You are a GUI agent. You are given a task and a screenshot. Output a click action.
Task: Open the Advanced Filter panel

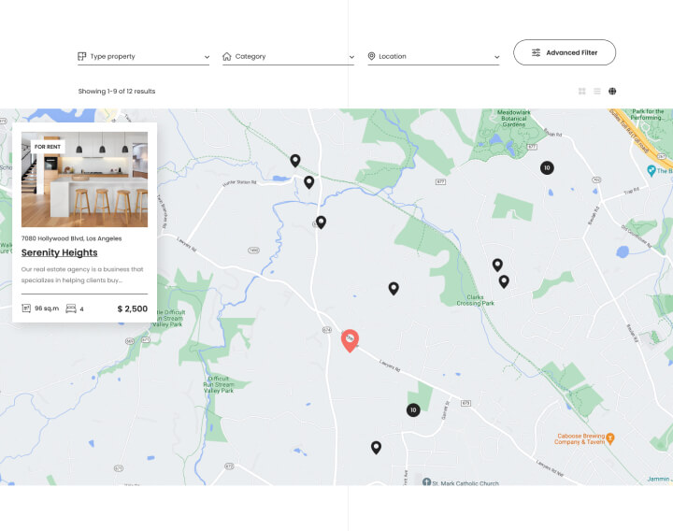tap(564, 52)
